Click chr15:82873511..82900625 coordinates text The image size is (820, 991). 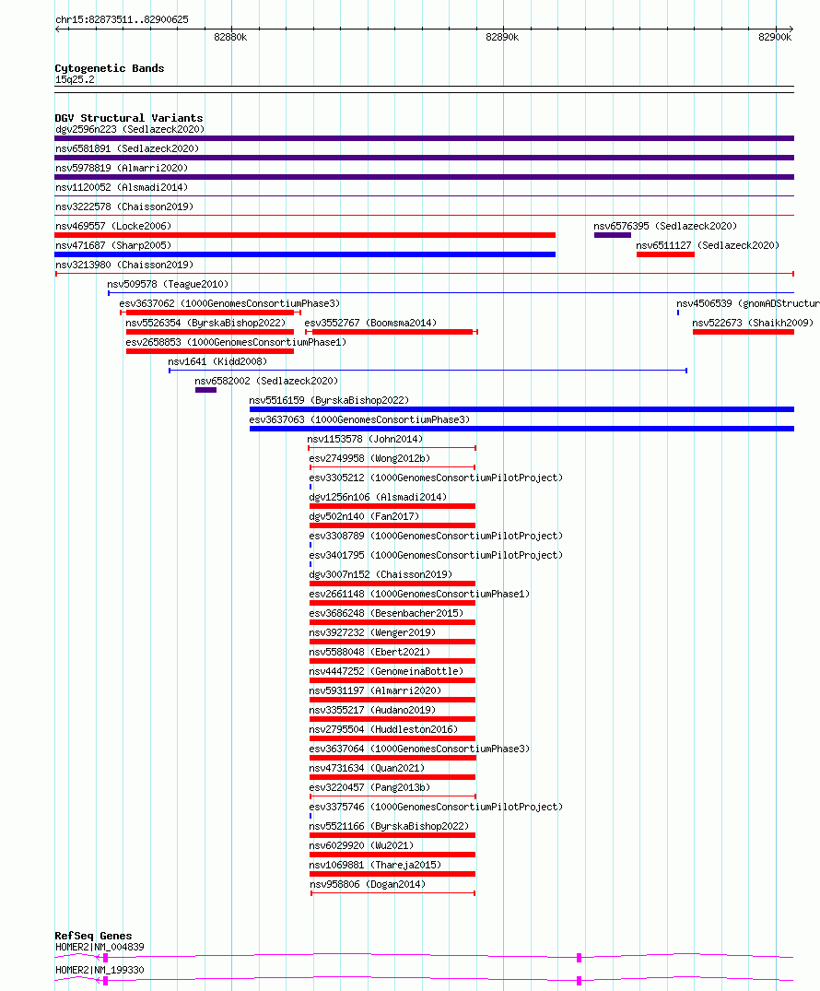tap(122, 19)
